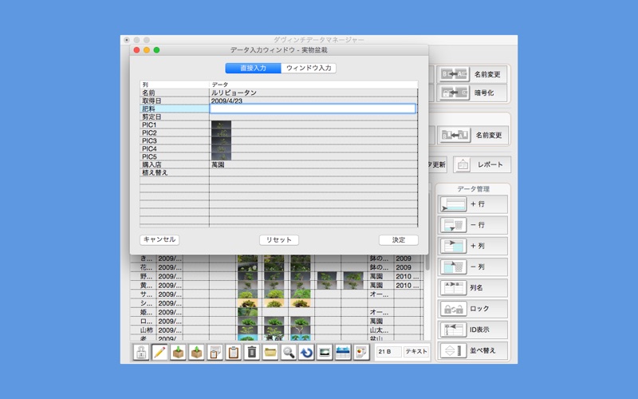
Task: Click the リセット button
Action: point(279,240)
